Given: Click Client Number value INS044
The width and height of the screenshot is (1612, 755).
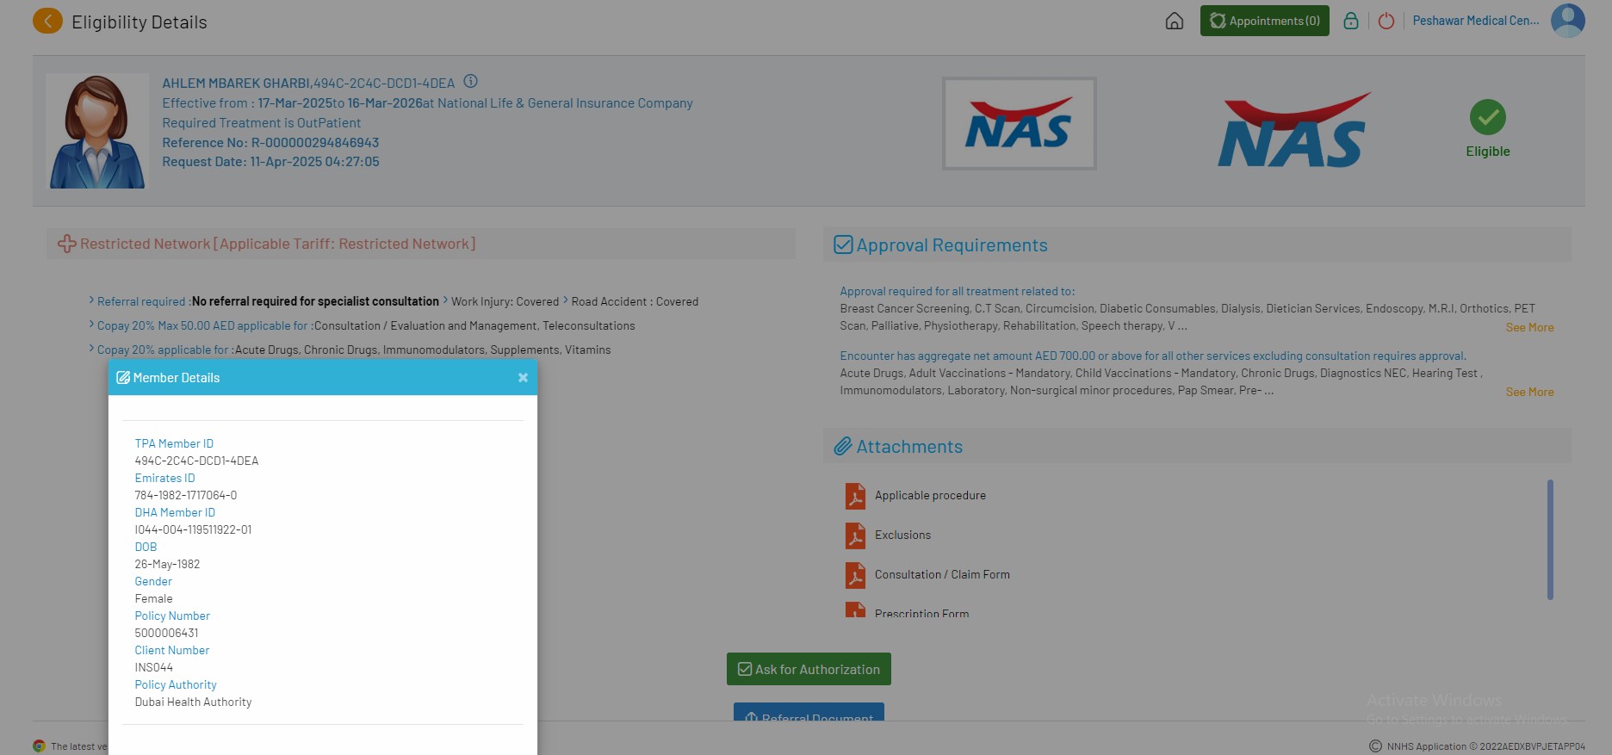Looking at the screenshot, I should click(153, 667).
